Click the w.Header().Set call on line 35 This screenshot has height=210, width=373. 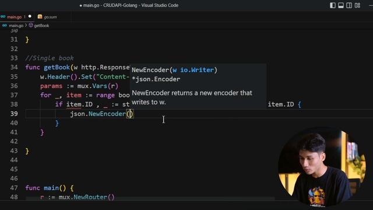tap(66, 76)
